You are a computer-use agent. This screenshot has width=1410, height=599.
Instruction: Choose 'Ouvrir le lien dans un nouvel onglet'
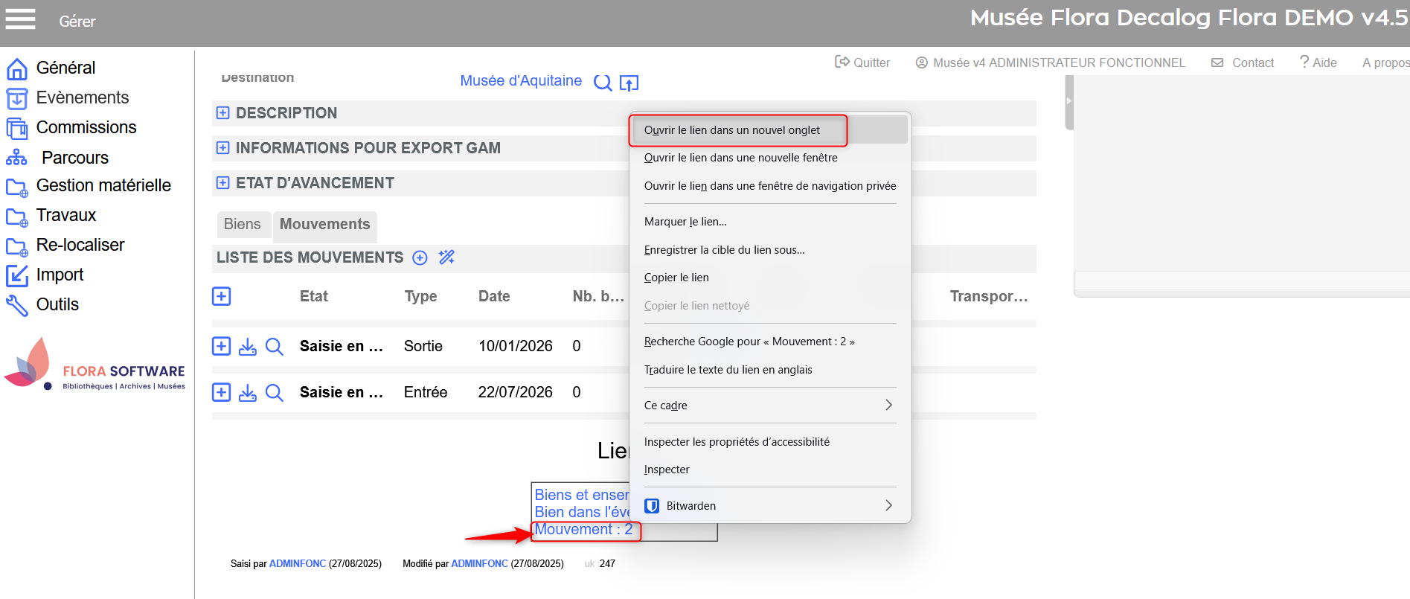(x=732, y=130)
